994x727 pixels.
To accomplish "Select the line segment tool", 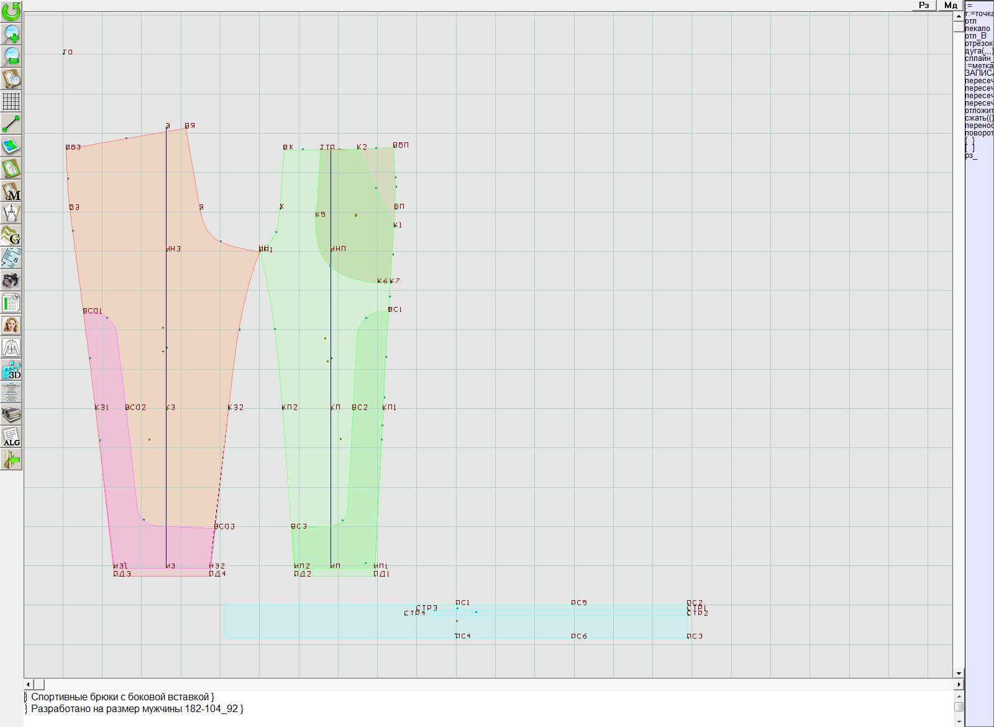I will (x=11, y=124).
